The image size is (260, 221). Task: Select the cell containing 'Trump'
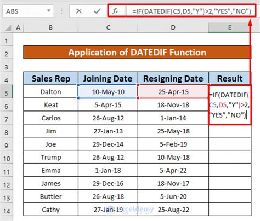51,158
